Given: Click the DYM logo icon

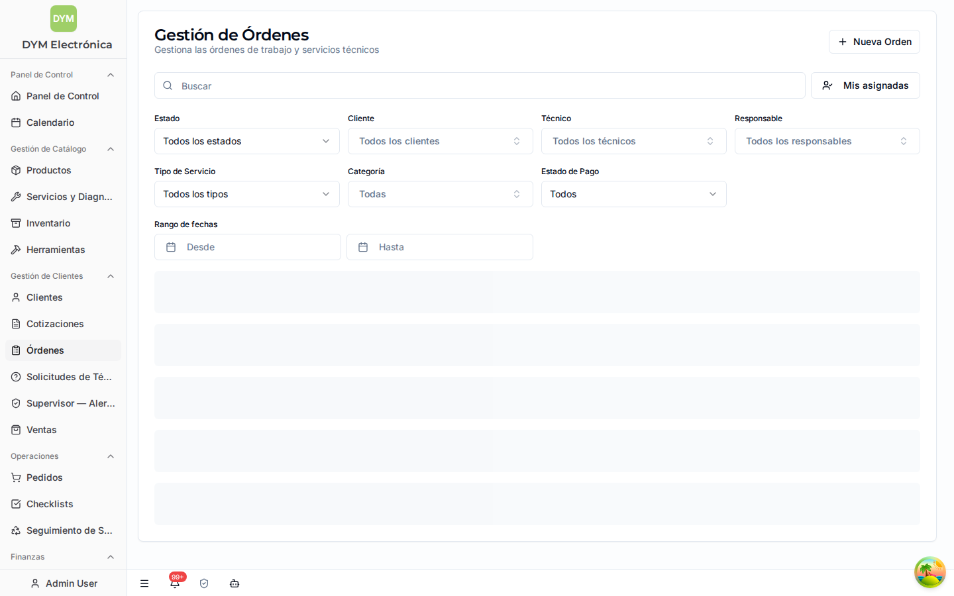Looking at the screenshot, I should [x=64, y=19].
